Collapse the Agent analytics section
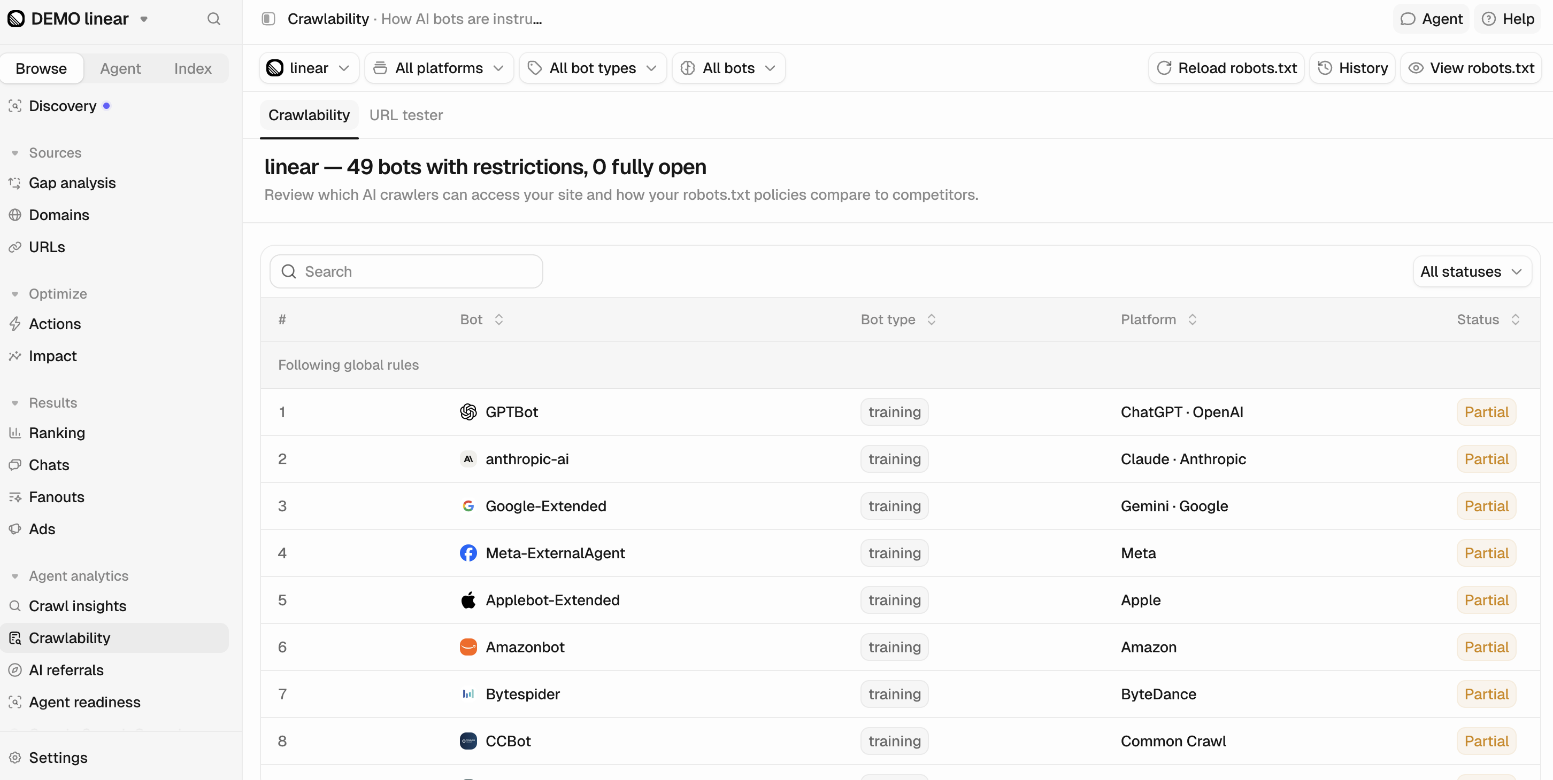 pyautogui.click(x=70, y=576)
